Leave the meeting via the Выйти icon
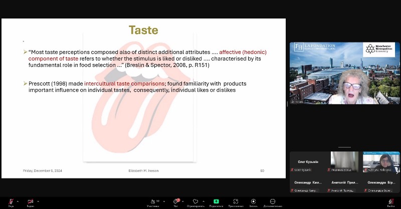The height and width of the screenshot is (209, 401). coord(390,201)
